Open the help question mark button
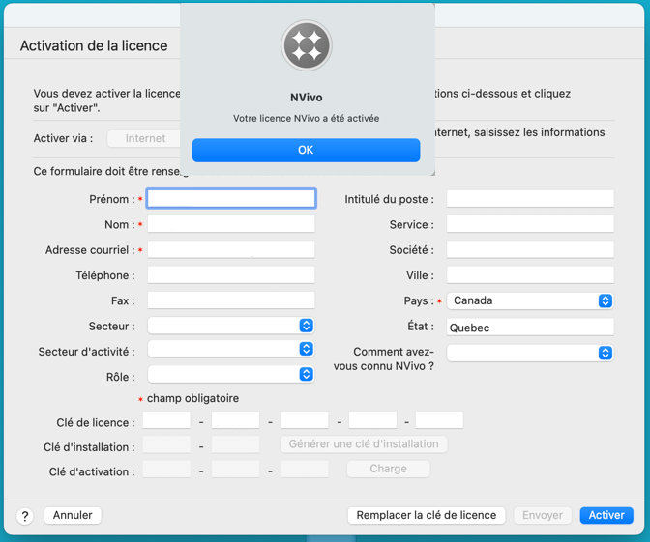This screenshot has height=542, width=650. click(25, 516)
